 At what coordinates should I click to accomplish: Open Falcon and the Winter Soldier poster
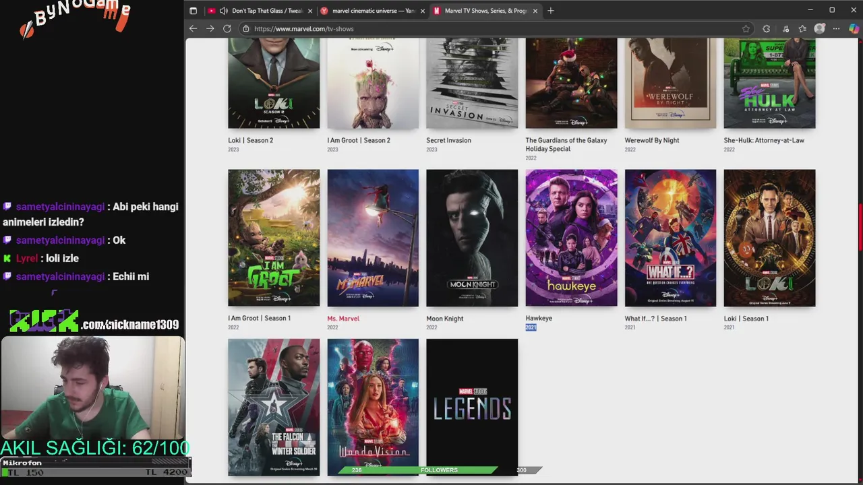(274, 408)
